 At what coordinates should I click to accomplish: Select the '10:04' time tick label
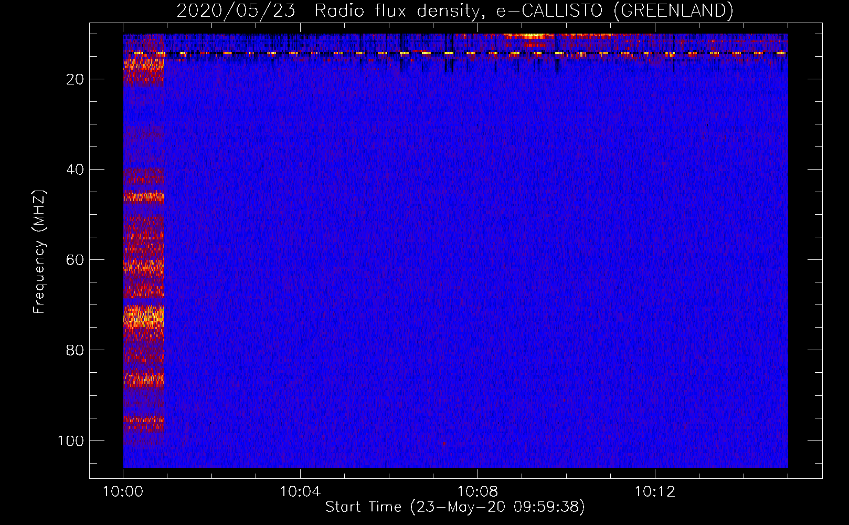click(300, 492)
